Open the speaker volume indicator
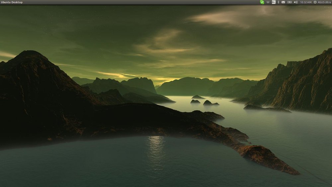Viewport: 332px width, 187px height. point(295,2)
